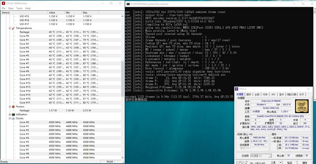Click the Powers flame icon
316x164 pixels.
coord(13,106)
